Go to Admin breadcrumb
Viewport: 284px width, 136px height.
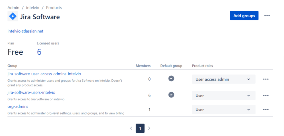13,8
